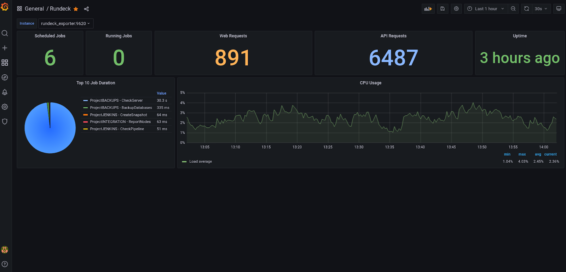Image resolution: width=566 pixels, height=272 pixels.
Task: Expand the 30s refresh interval dropdown
Action: pos(541,9)
